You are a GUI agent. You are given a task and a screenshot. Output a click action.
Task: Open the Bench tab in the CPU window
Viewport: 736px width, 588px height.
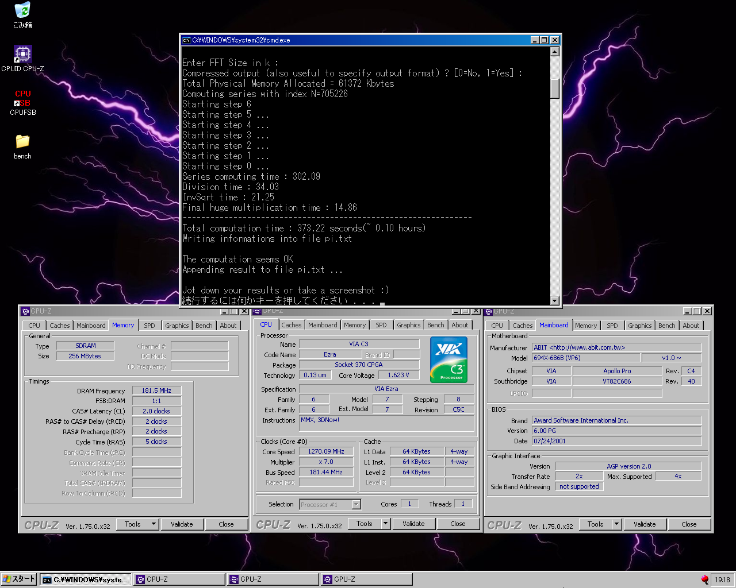[x=436, y=325]
